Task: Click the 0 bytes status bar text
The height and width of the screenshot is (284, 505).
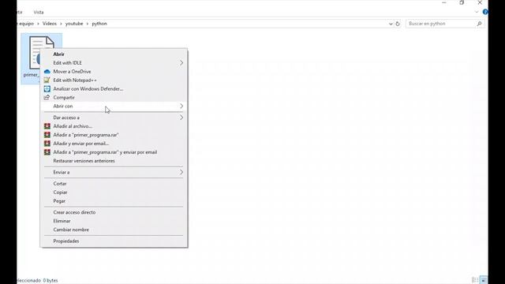Action: 50,281
